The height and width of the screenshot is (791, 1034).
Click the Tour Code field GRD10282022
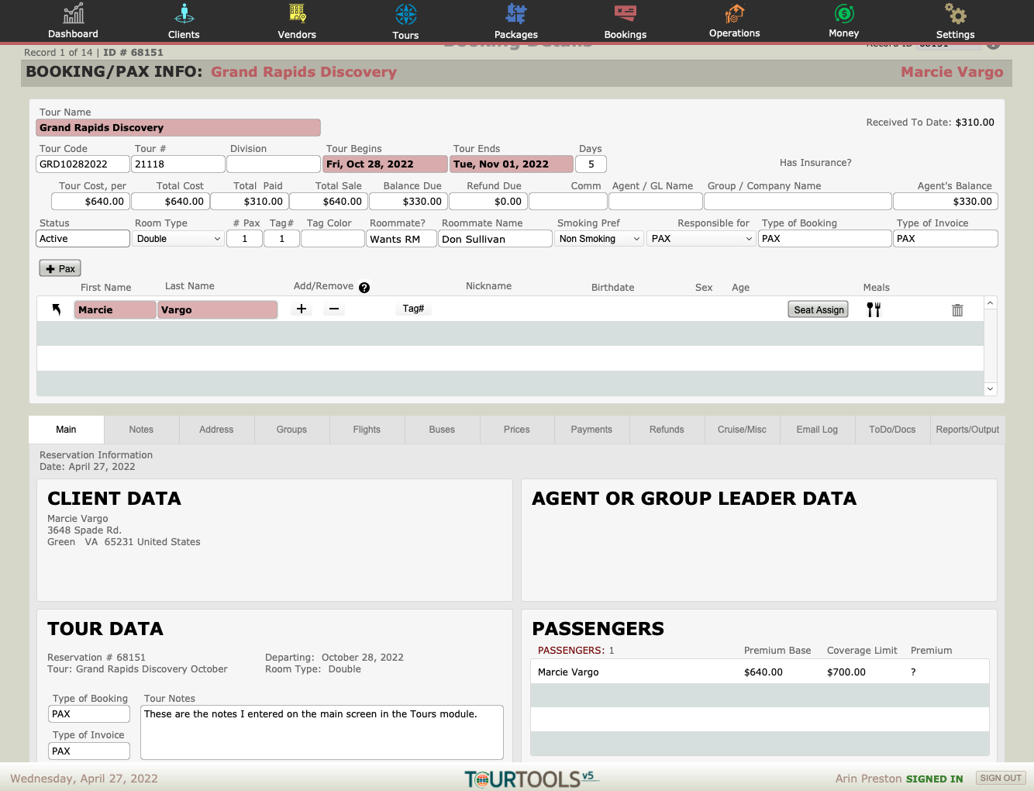[x=83, y=164]
